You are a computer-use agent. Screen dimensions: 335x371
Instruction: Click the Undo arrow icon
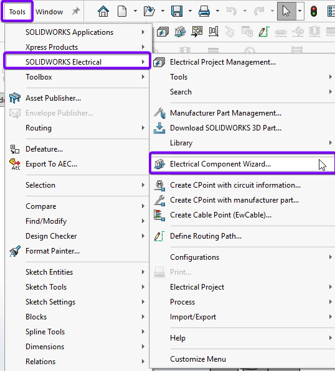click(x=232, y=11)
